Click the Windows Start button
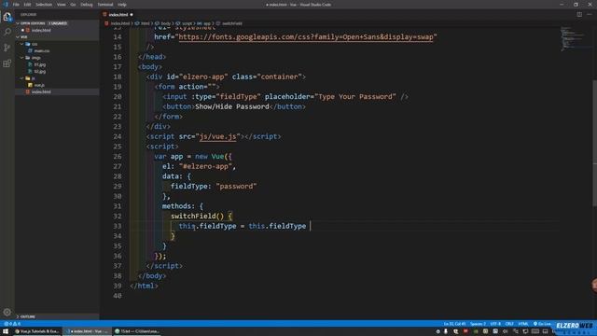Image resolution: width=597 pixels, height=336 pixels. pos(6,331)
